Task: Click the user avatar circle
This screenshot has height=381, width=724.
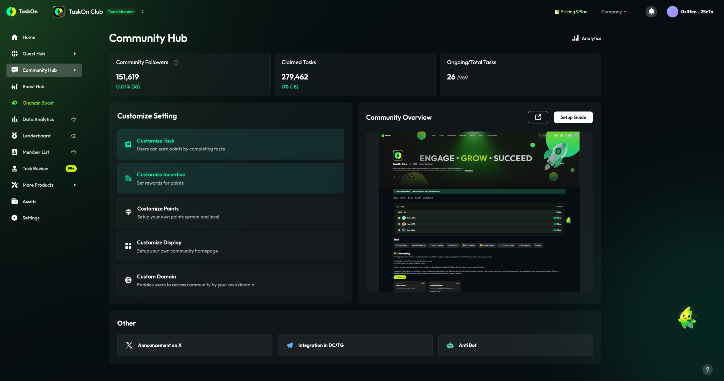Action: pos(672,12)
